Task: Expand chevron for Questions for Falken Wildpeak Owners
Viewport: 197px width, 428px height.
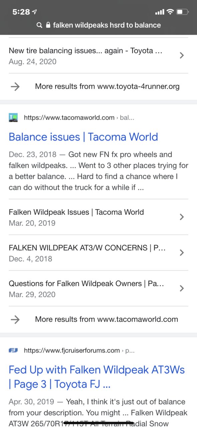Action: [x=182, y=288]
